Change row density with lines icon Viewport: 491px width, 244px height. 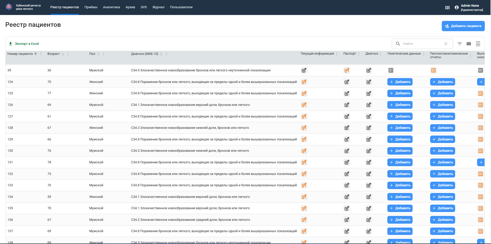tap(478, 44)
